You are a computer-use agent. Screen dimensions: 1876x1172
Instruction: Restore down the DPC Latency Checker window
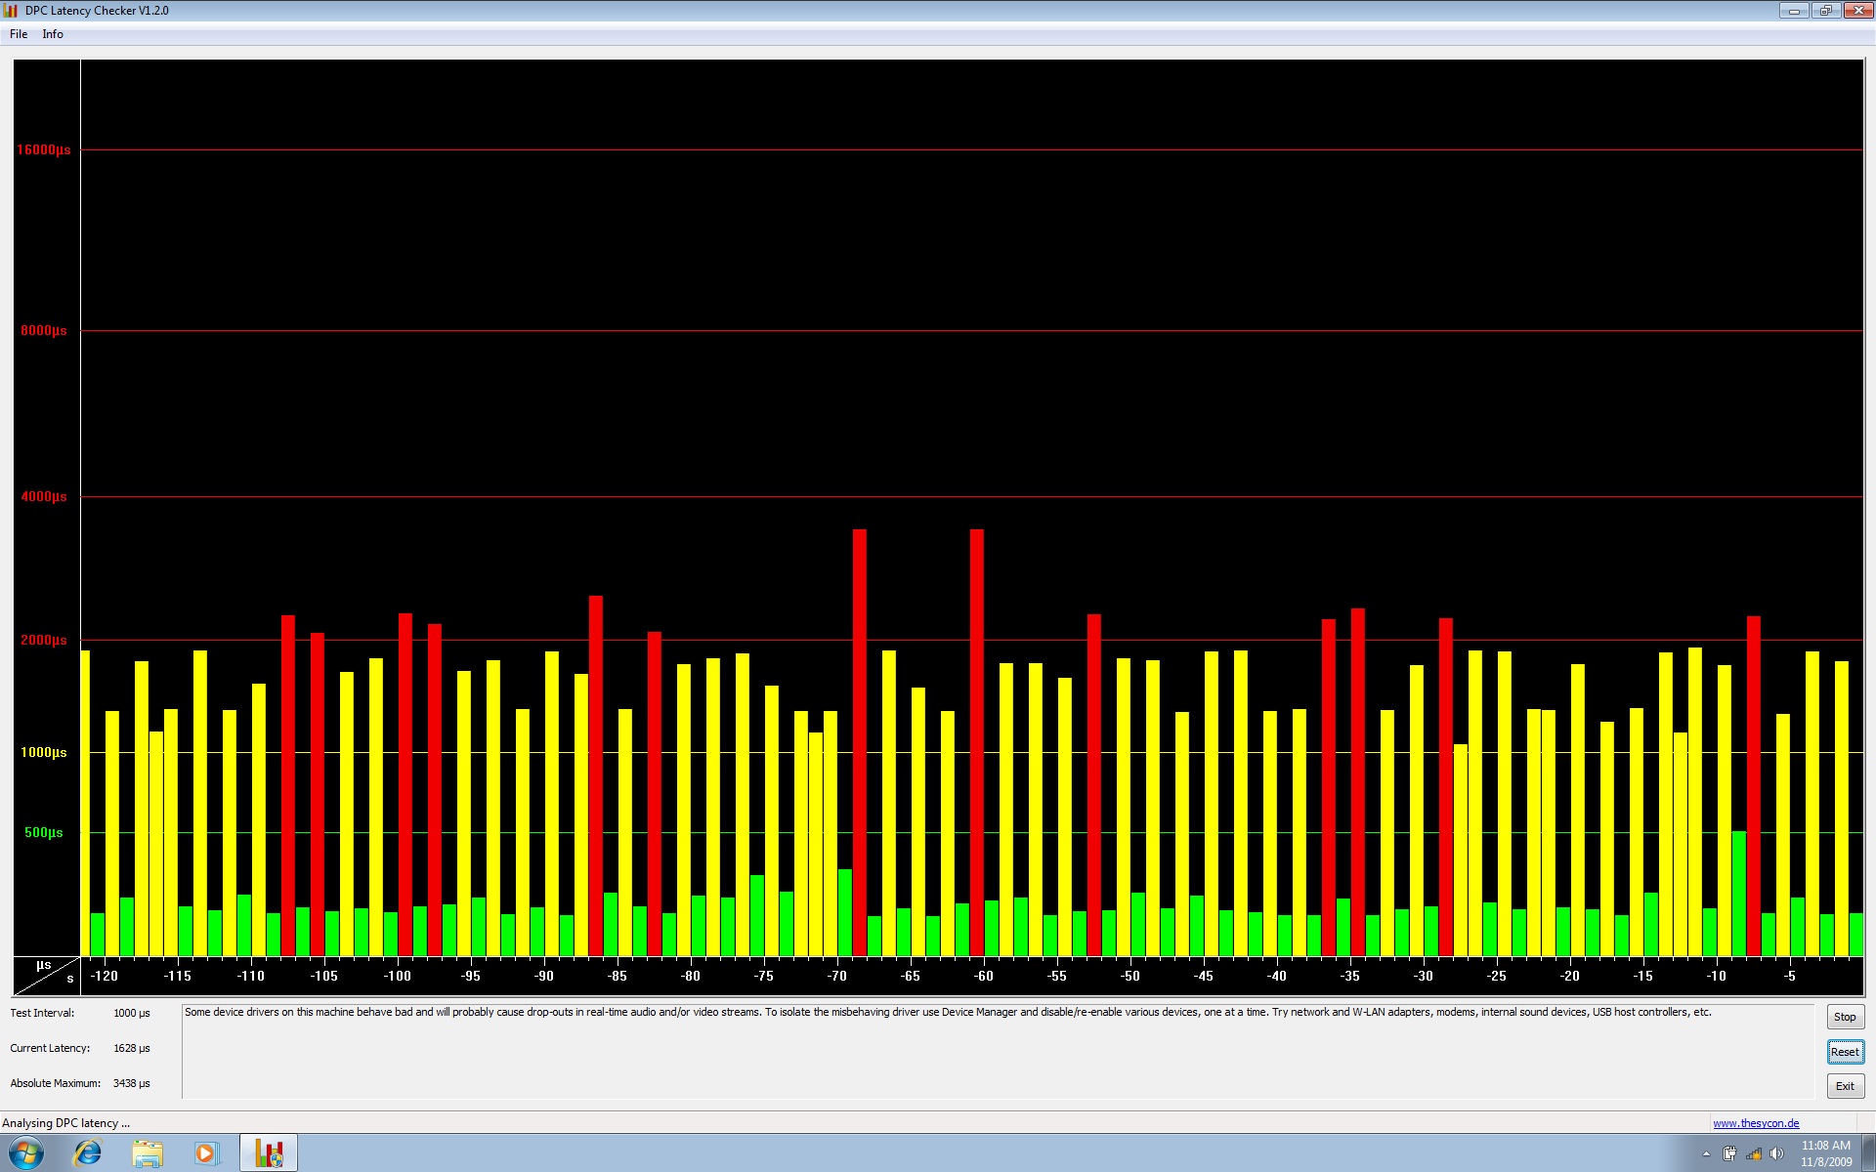tap(1825, 11)
